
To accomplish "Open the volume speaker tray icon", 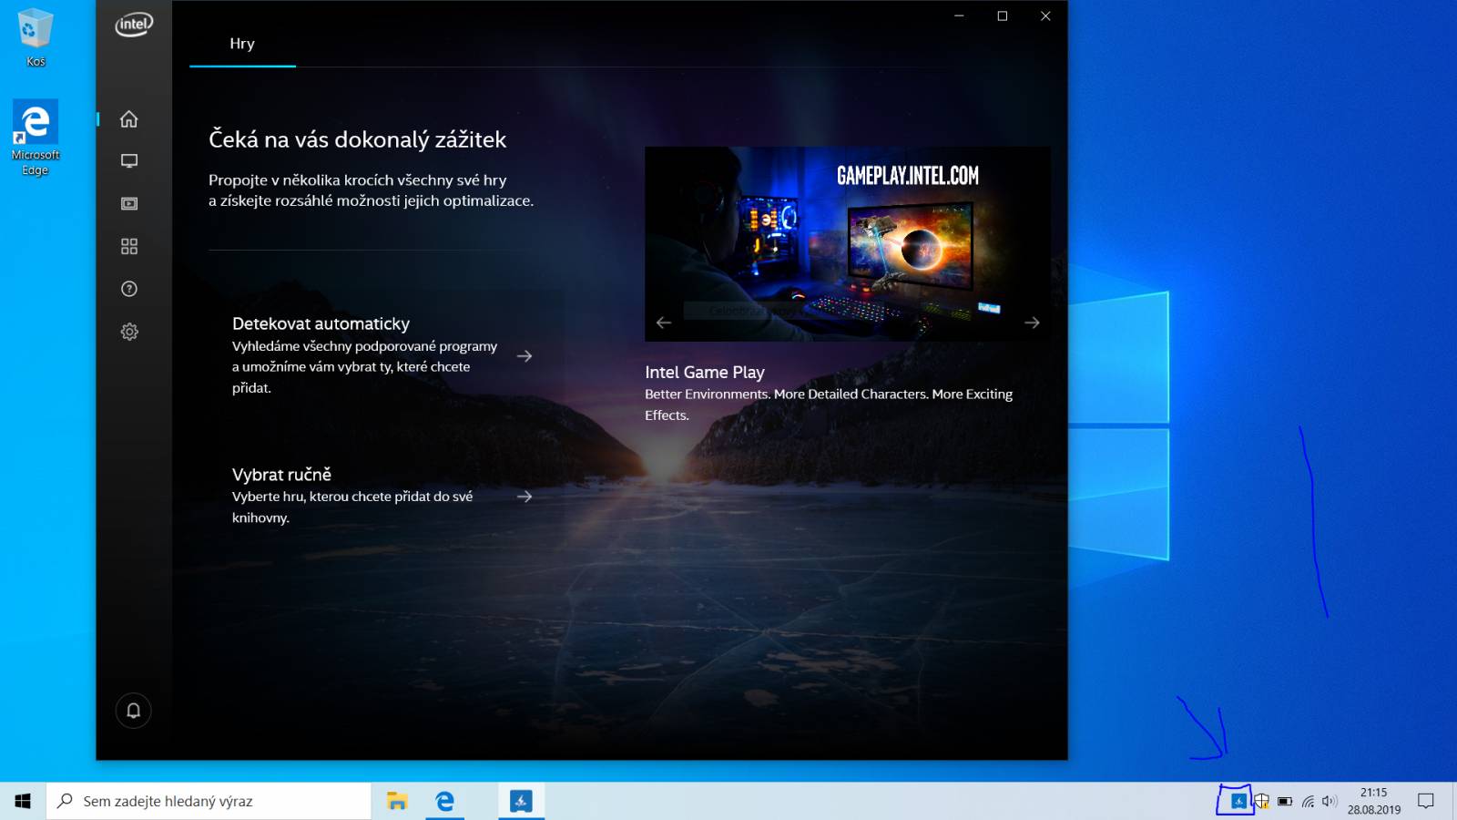I will click(1330, 802).
